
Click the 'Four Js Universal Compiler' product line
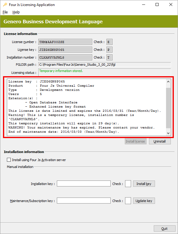tap(51, 86)
